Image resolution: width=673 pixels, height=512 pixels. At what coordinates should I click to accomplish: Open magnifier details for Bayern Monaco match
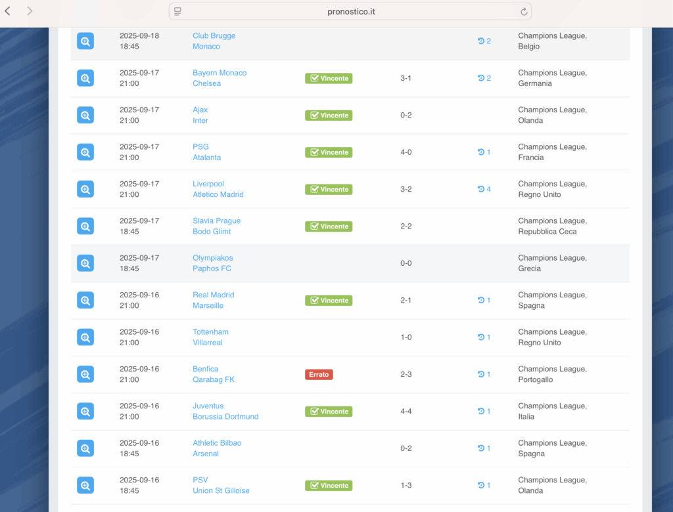[85, 78]
